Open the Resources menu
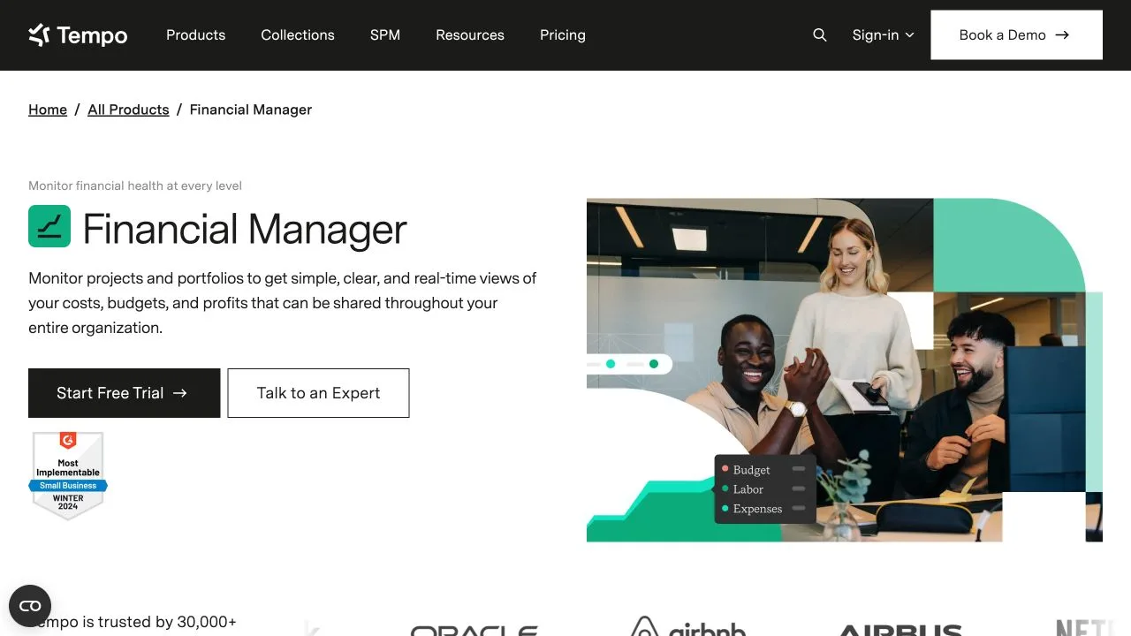1131x636 pixels. (x=470, y=35)
